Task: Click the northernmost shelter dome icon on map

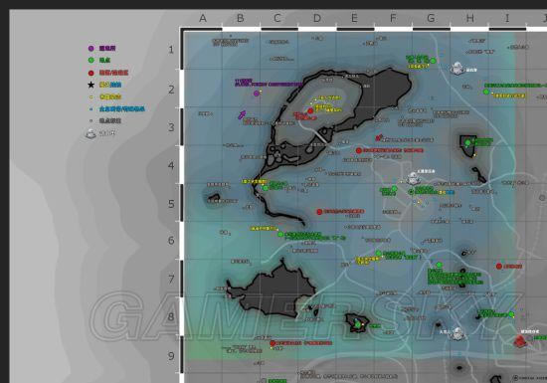Action: click(457, 69)
